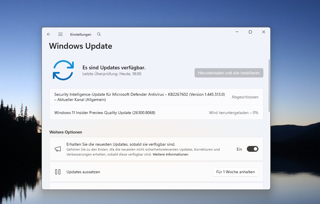Minimize the Einstellungen window
Screen dimensions: 320x204
[237, 32]
